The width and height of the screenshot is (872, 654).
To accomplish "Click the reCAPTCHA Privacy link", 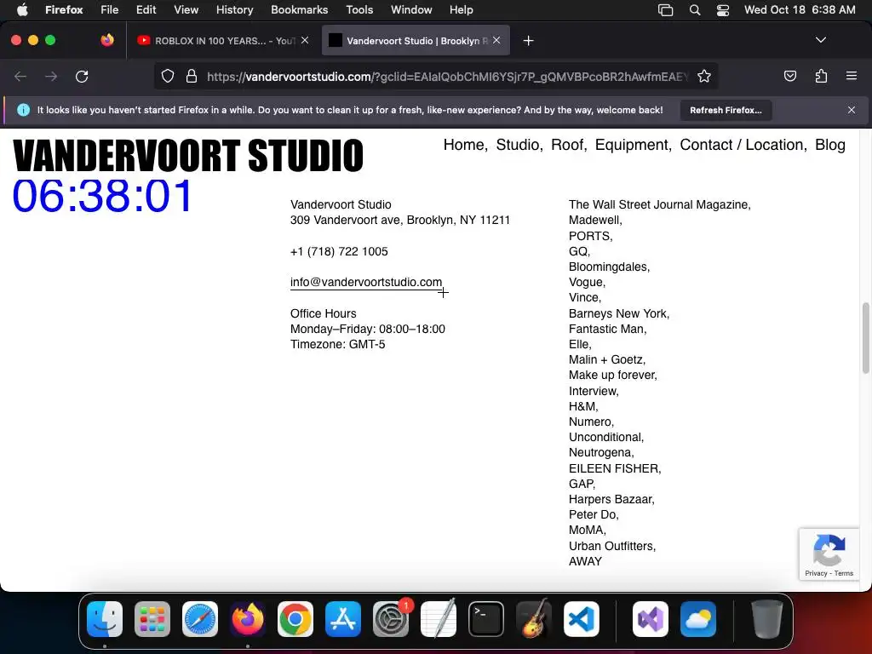I will [x=816, y=573].
